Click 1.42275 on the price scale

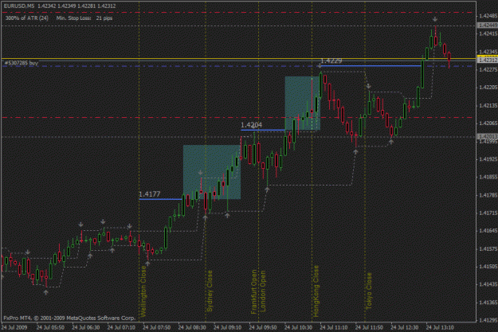coord(488,69)
